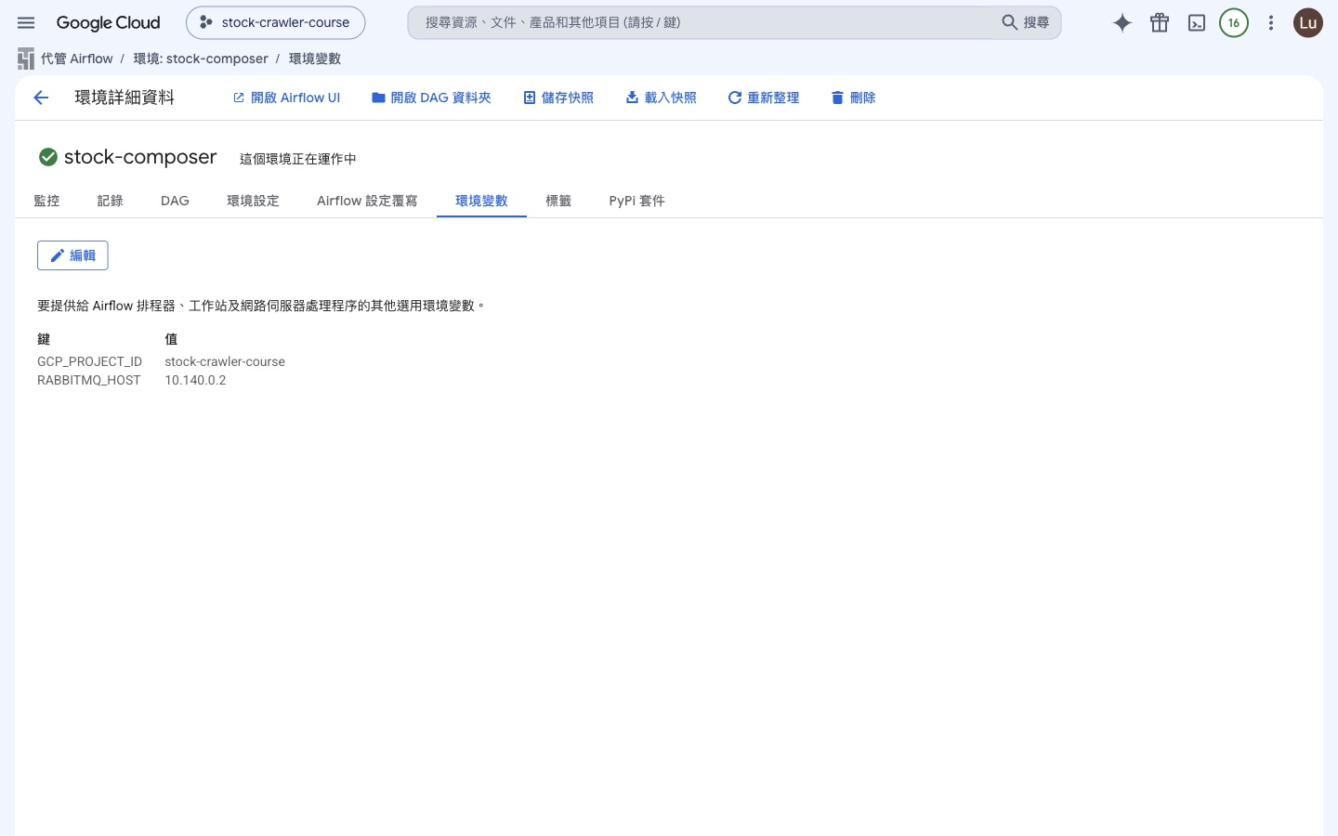The width and height of the screenshot is (1338, 836).
Task: Click the Composer product icon in breadcrumb
Action: coord(26,59)
